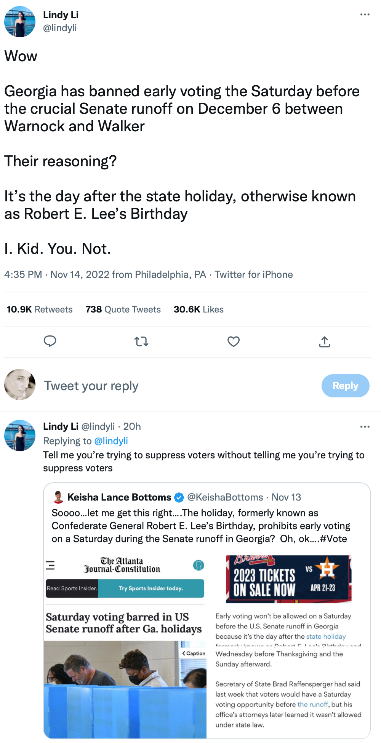Open the voting booth photo thumbnail
The width and height of the screenshot is (381, 743).
(x=125, y=689)
